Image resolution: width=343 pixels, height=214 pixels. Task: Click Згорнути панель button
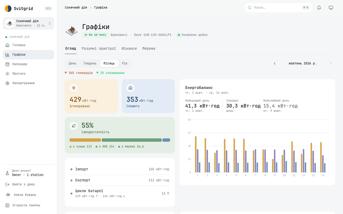tap(28, 205)
